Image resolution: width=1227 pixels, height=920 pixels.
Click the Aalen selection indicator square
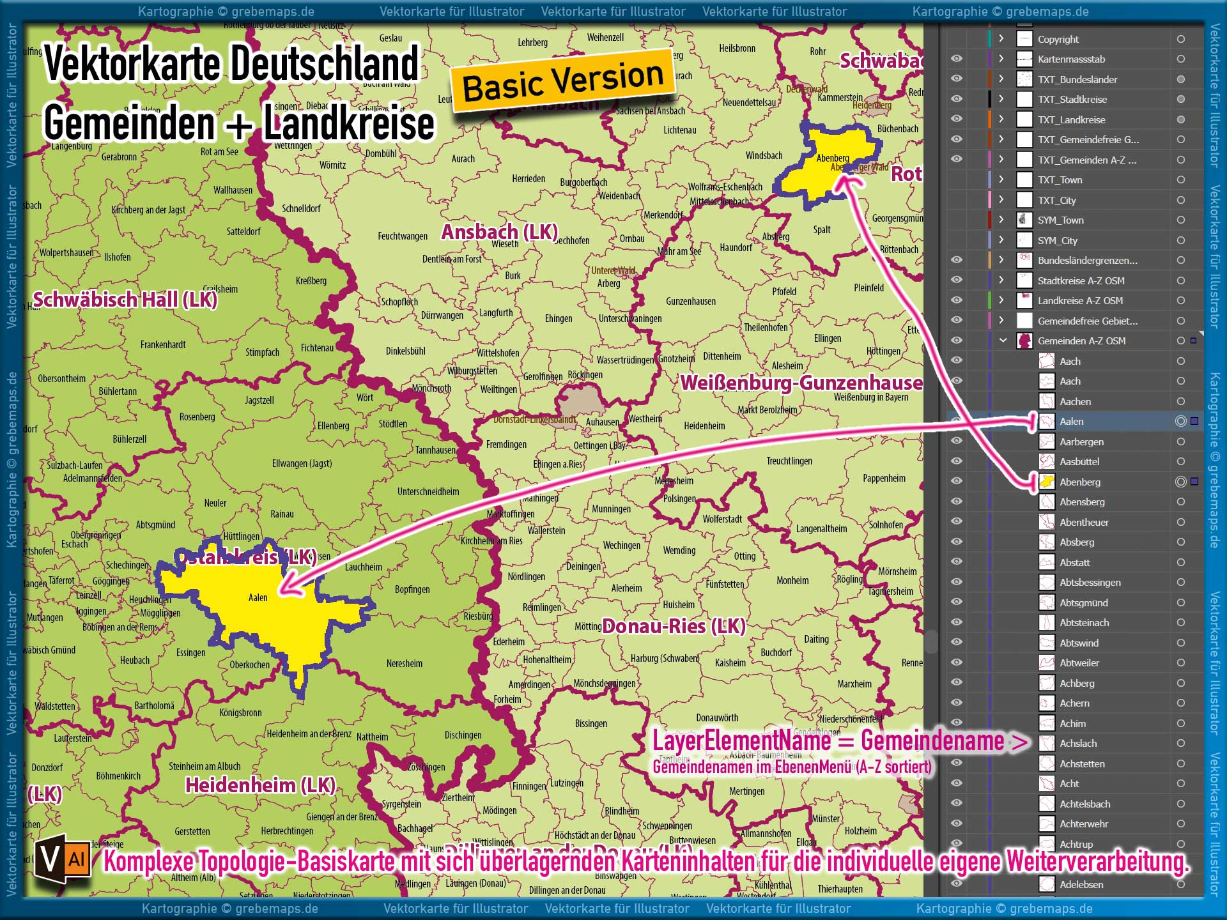tap(1194, 421)
